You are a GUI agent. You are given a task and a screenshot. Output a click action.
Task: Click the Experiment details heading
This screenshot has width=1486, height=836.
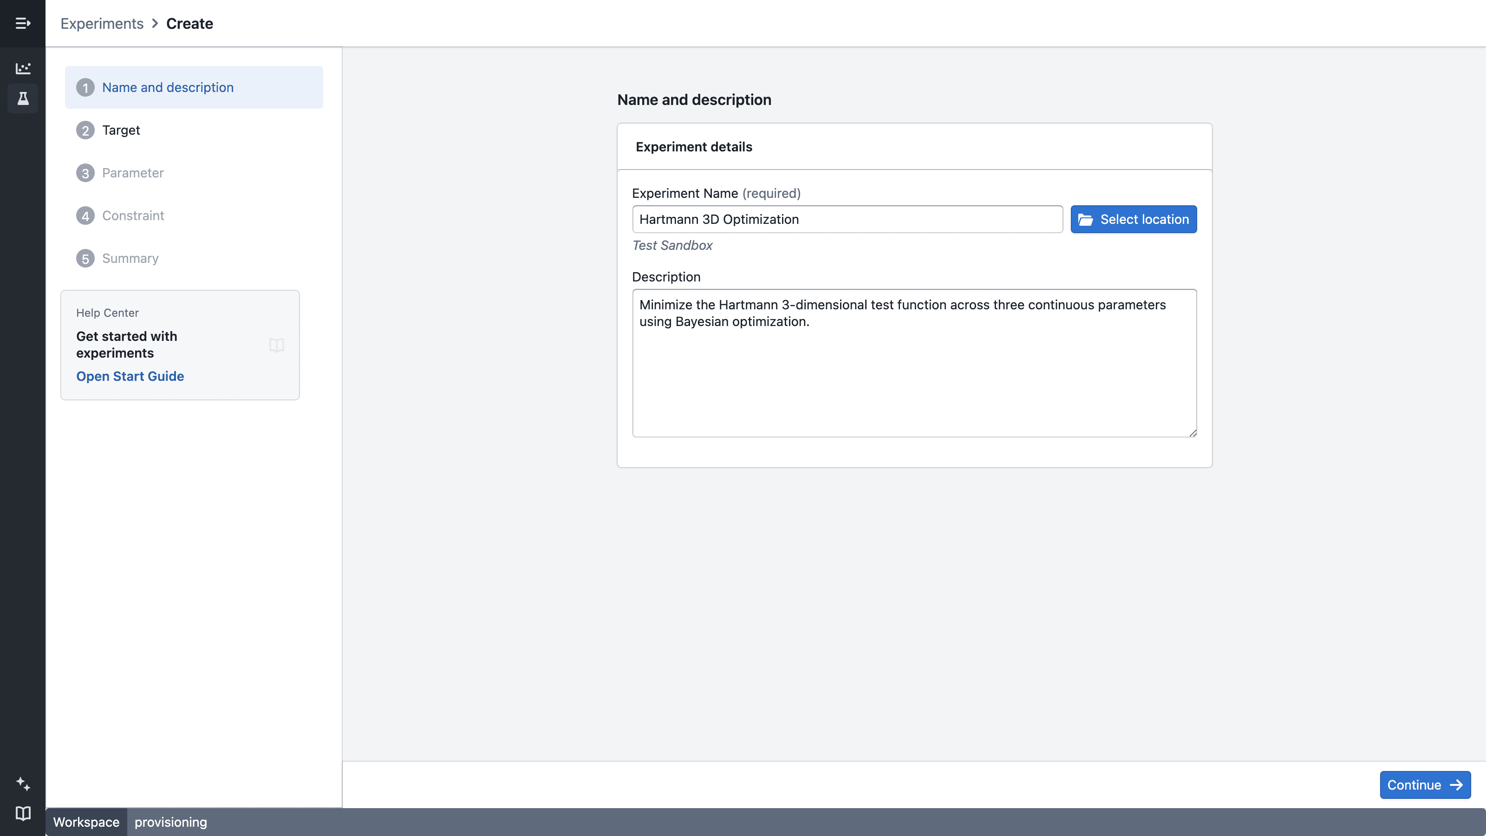(694, 147)
